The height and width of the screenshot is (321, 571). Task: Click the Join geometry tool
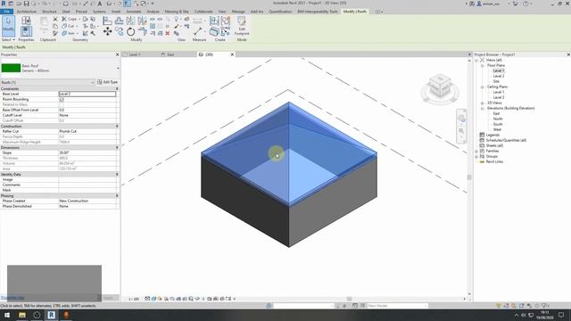tap(69, 34)
